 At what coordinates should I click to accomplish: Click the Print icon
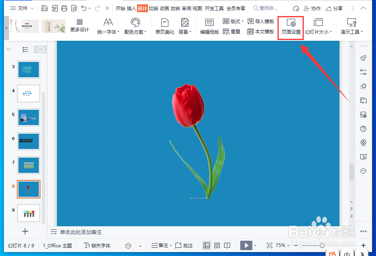pos(64,8)
